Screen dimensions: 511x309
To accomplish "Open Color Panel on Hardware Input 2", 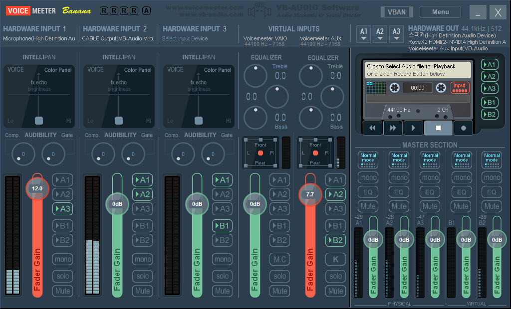I will pyautogui.click(x=138, y=70).
